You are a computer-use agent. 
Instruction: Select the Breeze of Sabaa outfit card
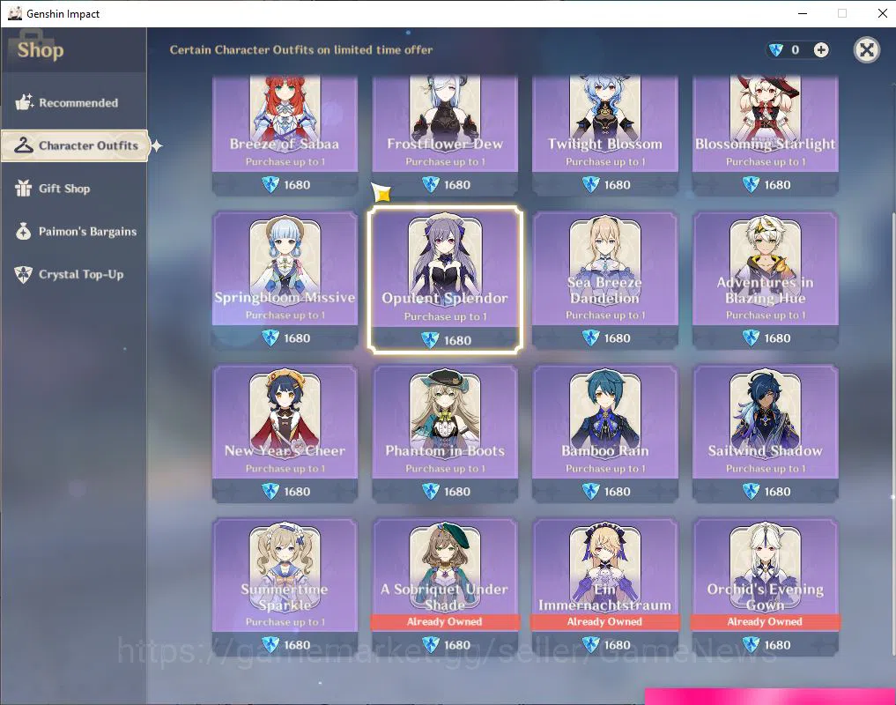[285, 135]
